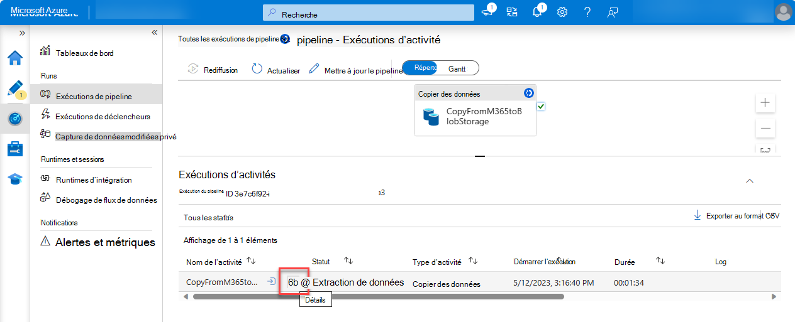795x322 pixels.
Task: Expand the left rail with double chevron
Action: (22, 33)
